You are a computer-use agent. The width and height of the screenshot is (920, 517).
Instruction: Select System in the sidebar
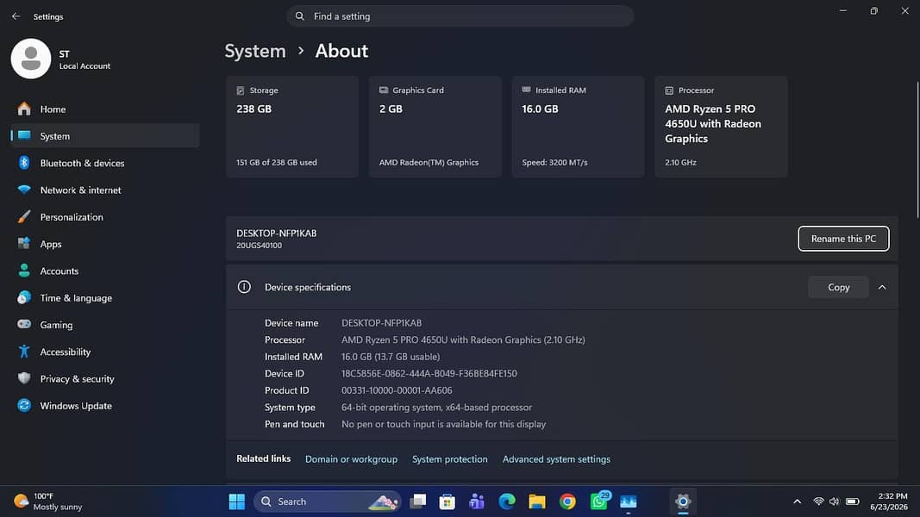click(x=105, y=136)
